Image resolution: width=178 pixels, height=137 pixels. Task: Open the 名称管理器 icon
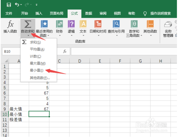point(168,24)
